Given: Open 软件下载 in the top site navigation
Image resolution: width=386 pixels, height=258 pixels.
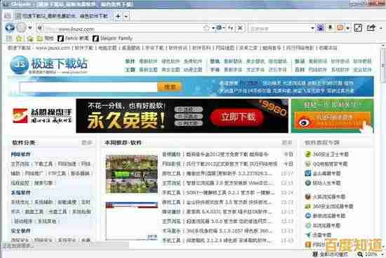Looking at the screenshot, I should [x=84, y=48].
